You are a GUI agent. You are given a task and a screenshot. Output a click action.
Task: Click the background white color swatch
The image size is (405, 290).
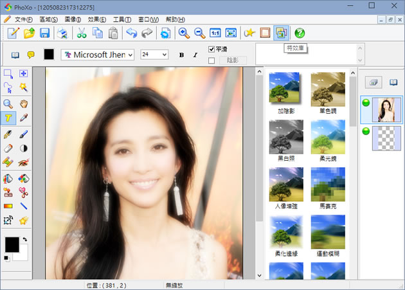pos(22,255)
